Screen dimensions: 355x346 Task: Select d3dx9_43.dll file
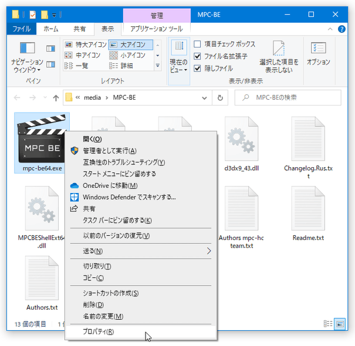[241, 144]
